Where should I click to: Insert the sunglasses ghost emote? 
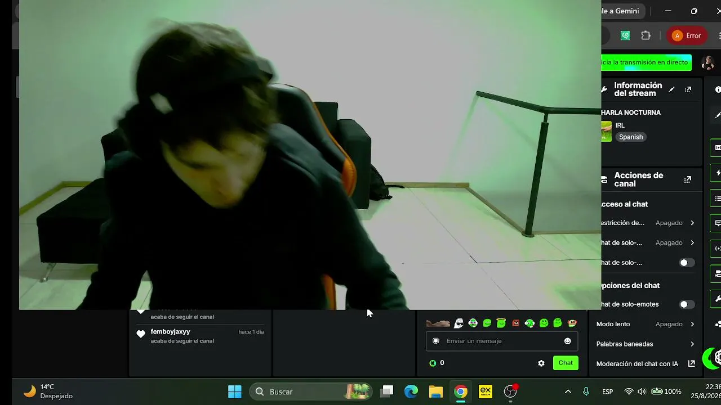pos(459,323)
